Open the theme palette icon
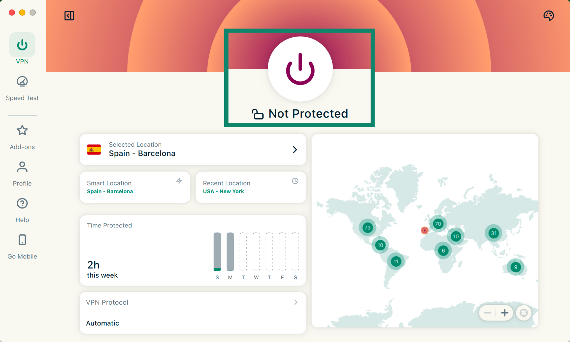 pyautogui.click(x=548, y=15)
